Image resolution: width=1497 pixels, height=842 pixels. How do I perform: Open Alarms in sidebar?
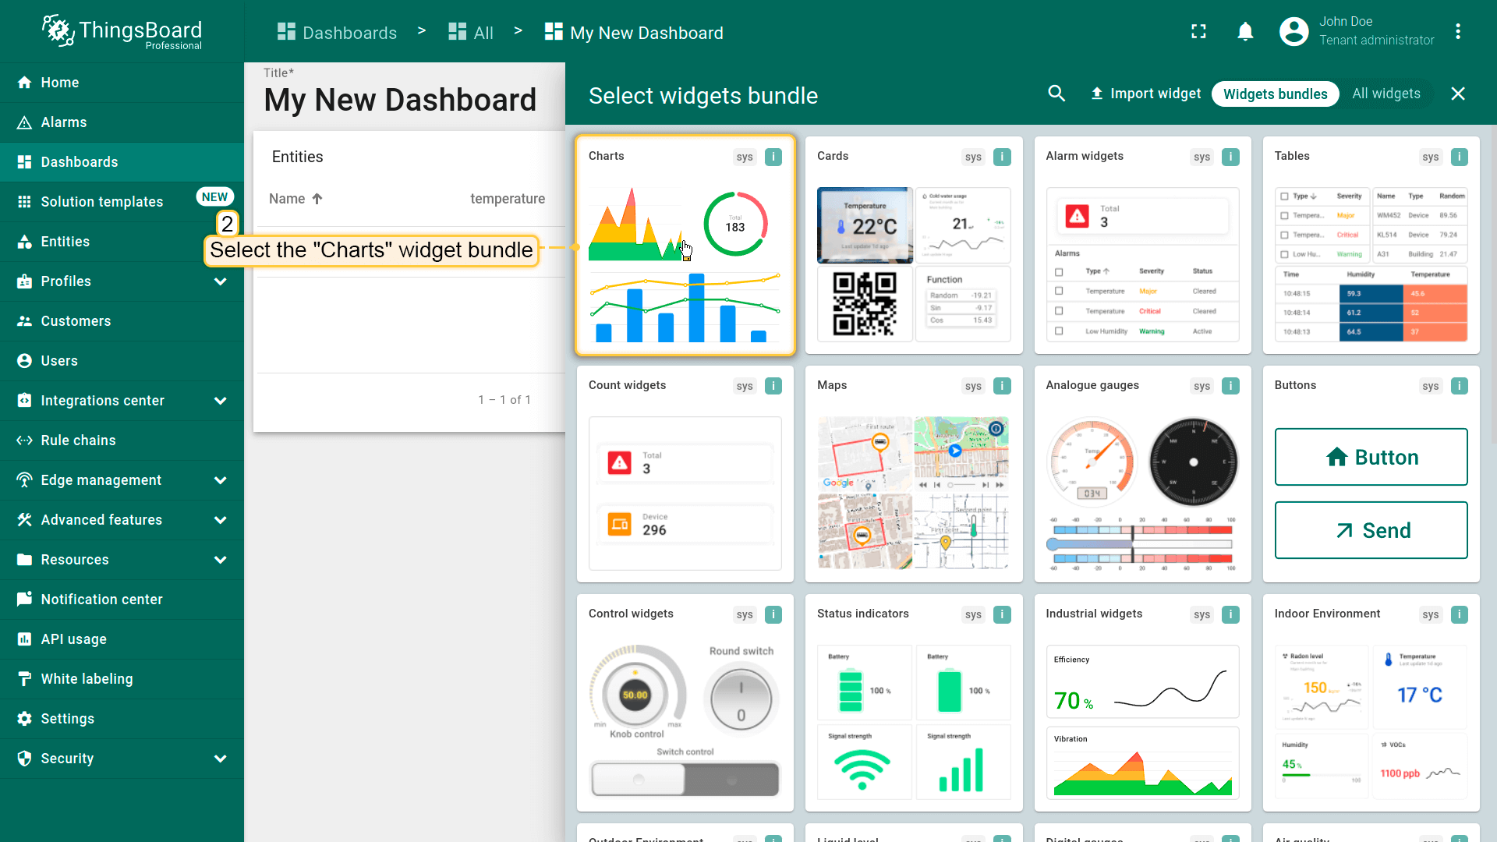[x=122, y=122]
